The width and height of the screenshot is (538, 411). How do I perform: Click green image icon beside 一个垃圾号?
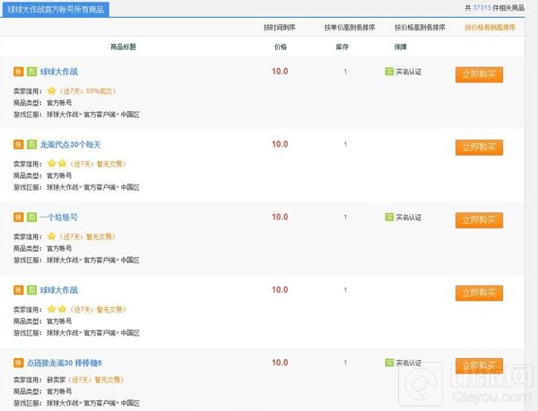click(x=30, y=218)
